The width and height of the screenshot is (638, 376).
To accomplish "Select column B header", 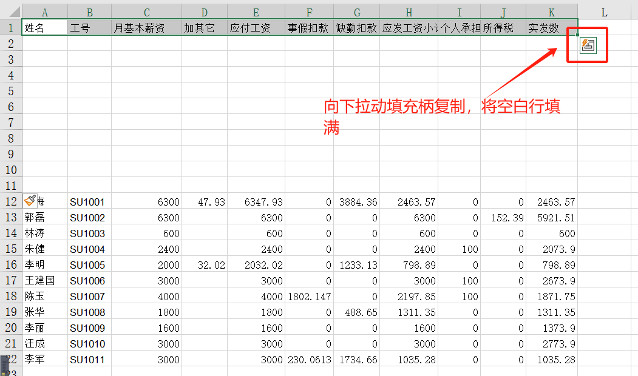I will click(89, 12).
